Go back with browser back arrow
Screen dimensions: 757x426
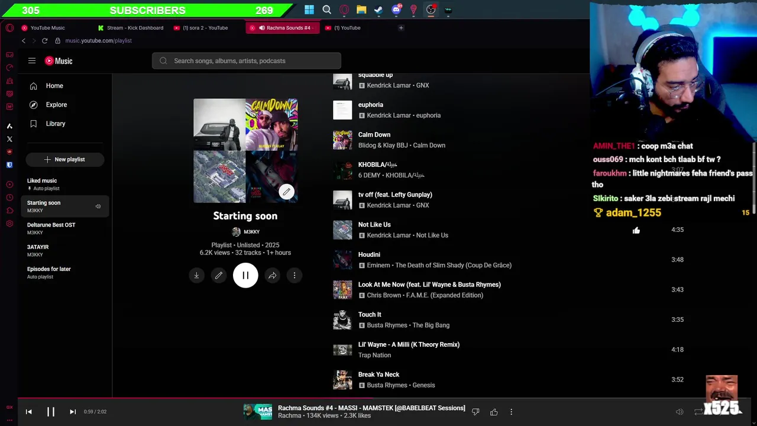coord(24,41)
